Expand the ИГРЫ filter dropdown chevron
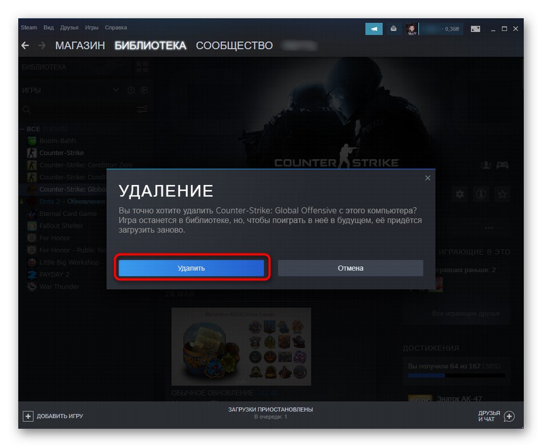The height and width of the screenshot is (447, 542). coord(116,90)
